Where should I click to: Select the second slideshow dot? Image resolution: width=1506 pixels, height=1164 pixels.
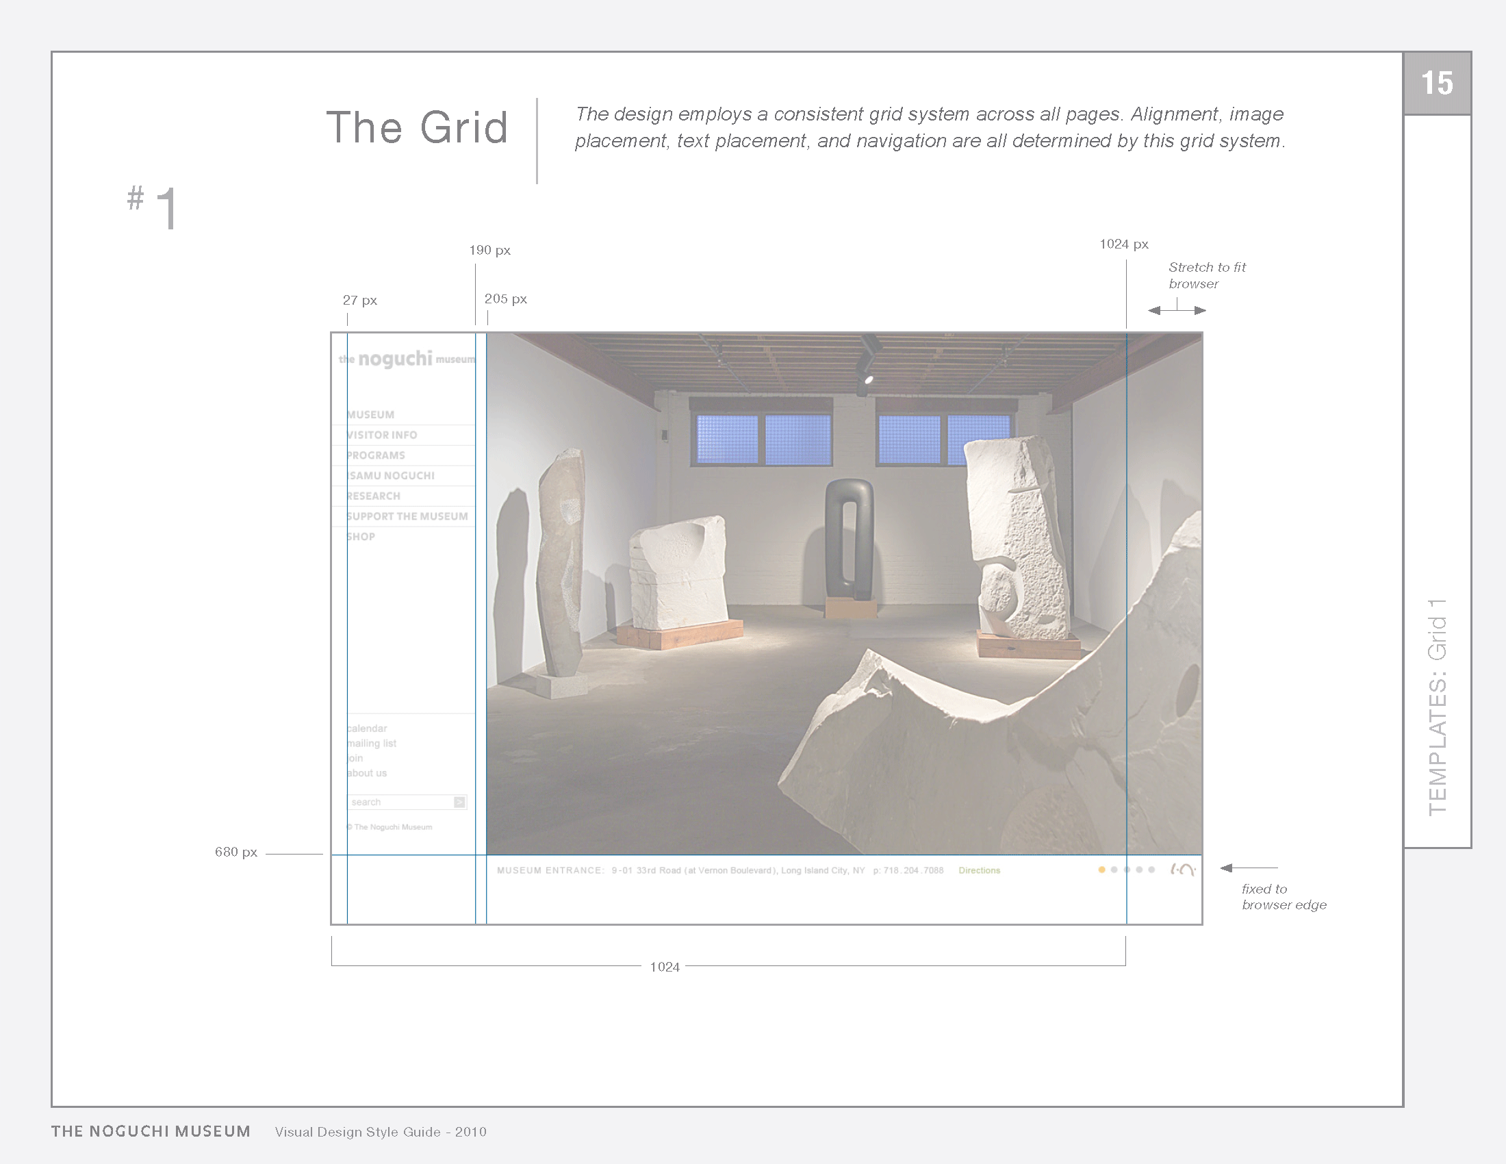[x=1114, y=870]
